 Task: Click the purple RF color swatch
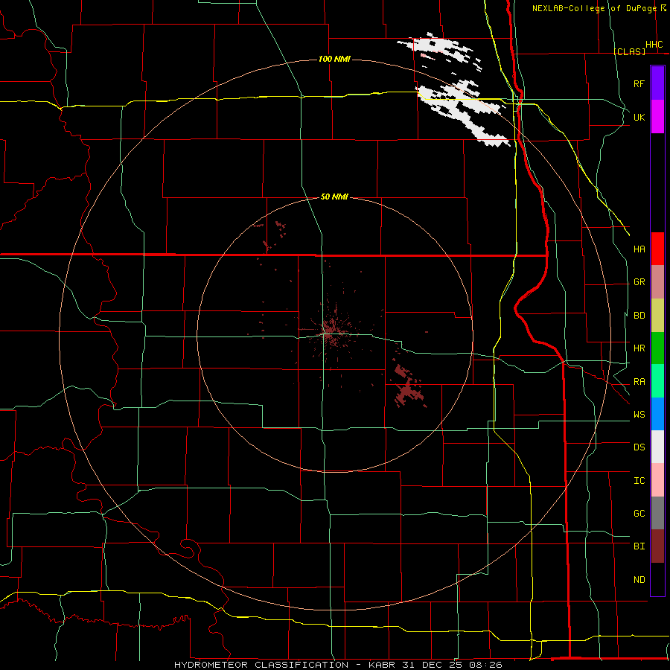click(657, 83)
